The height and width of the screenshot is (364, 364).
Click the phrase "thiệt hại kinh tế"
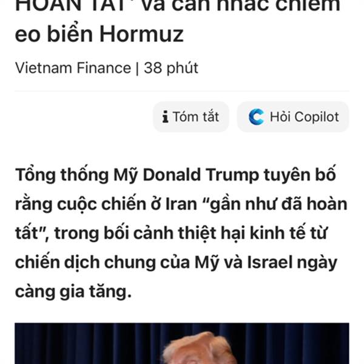[234, 234]
